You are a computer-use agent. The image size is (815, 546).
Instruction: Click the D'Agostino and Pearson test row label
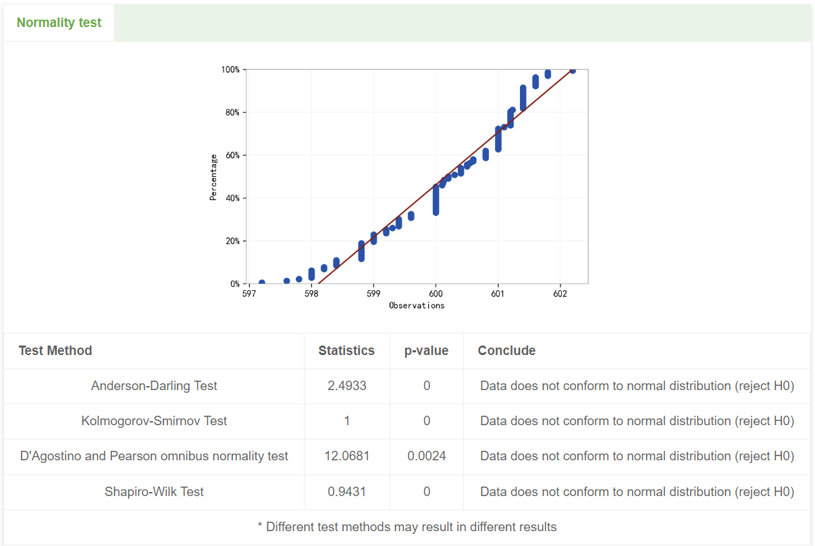click(154, 456)
